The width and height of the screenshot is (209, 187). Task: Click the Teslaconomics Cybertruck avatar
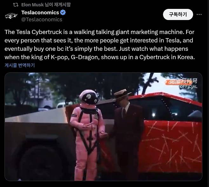coord(11,16)
